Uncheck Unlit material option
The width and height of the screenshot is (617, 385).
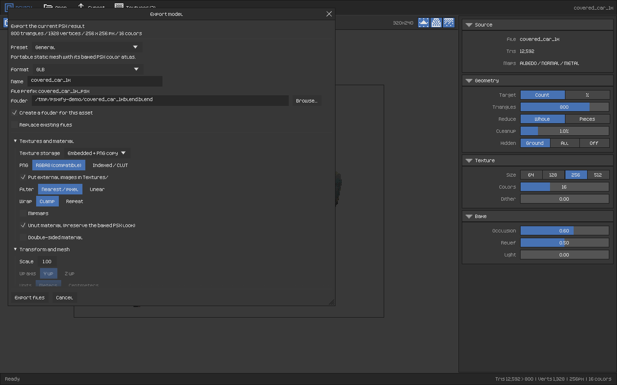click(23, 225)
